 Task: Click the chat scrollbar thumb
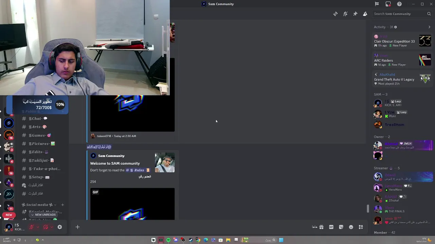click(x=367, y=209)
